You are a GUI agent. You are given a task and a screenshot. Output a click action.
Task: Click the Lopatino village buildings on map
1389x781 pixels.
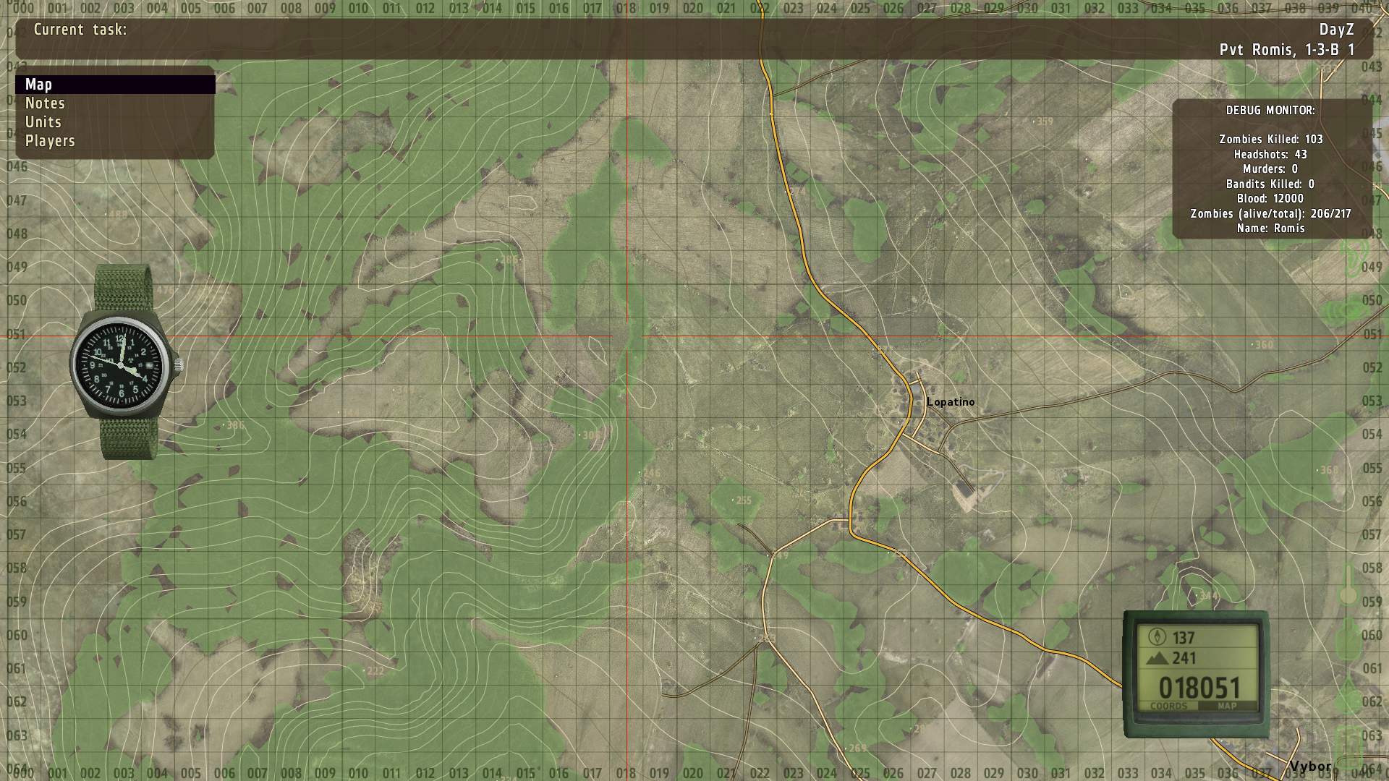[x=924, y=412]
